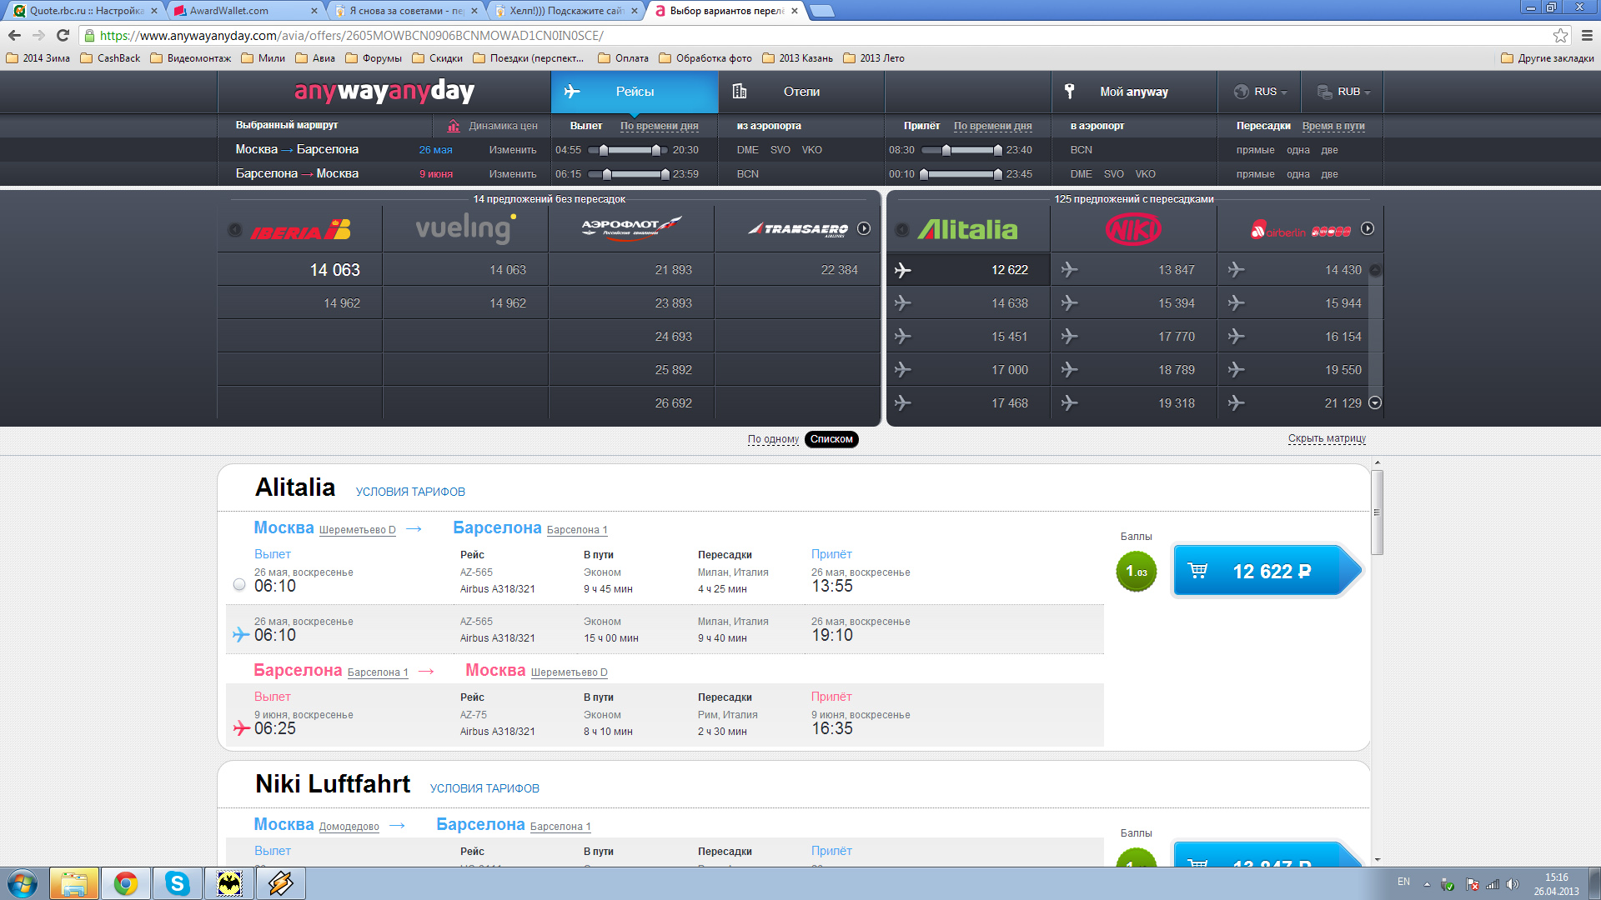Viewport: 1601px width, 900px height.
Task: Click the Alitalia airline logo in matrix
Action: coord(967,229)
